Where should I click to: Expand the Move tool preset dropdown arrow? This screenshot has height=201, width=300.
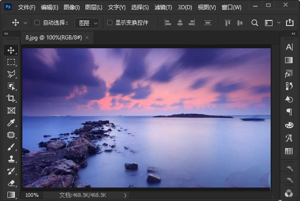pos(25,23)
